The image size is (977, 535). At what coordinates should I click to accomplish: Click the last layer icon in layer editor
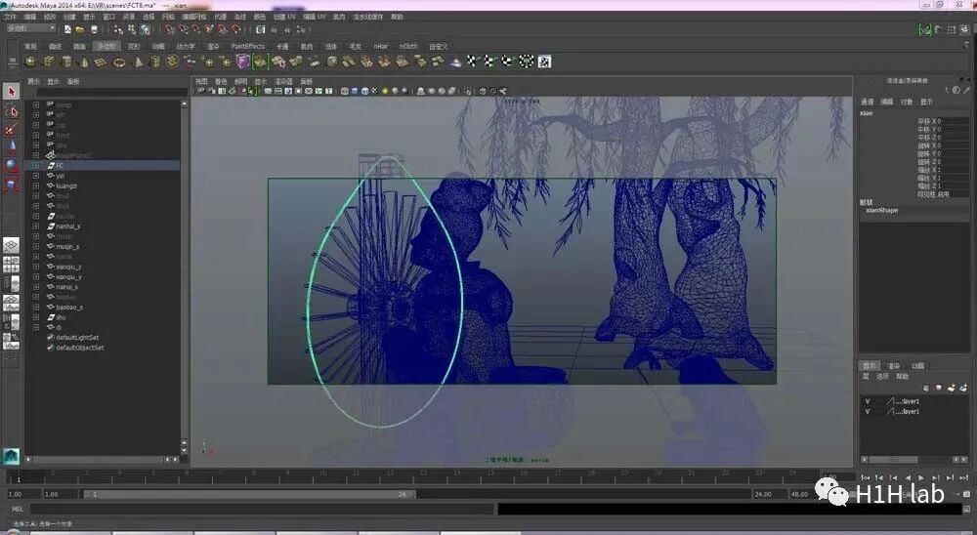(964, 388)
